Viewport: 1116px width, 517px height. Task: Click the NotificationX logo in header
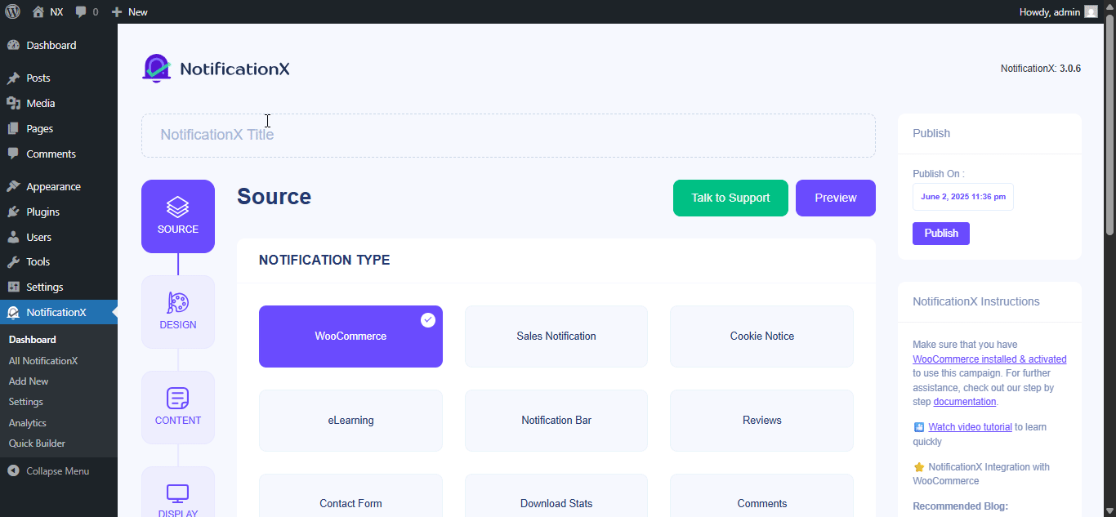[x=216, y=69]
